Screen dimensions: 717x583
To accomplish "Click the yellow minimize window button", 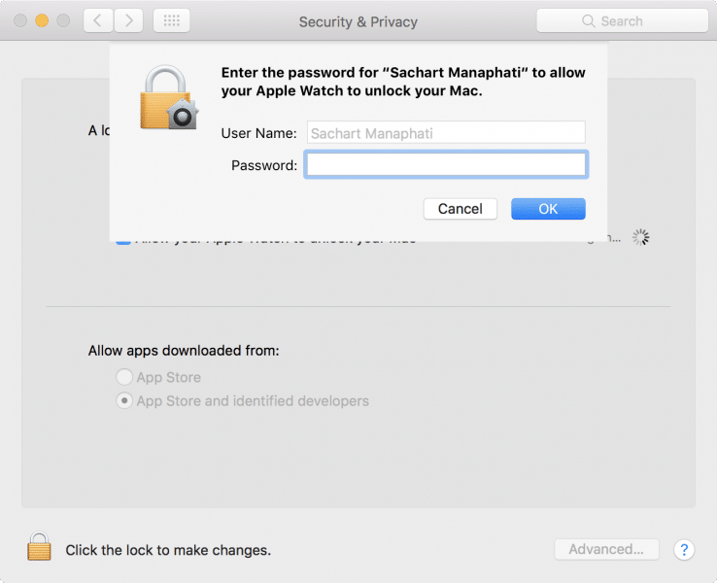I will click(42, 20).
